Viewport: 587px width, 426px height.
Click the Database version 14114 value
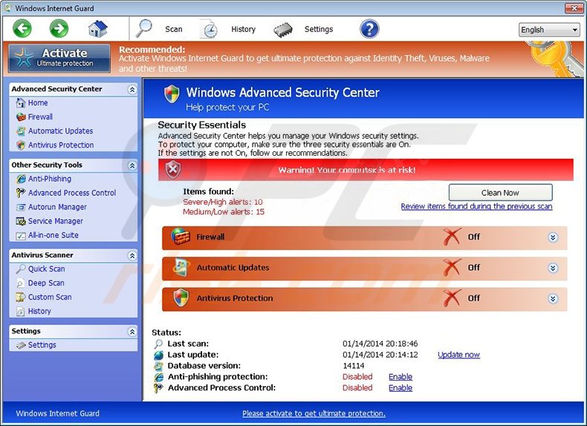pyautogui.click(x=354, y=366)
